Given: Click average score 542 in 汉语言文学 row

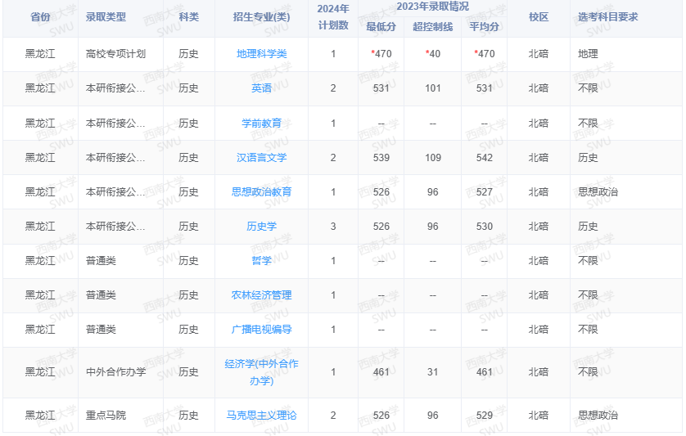Looking at the screenshot, I should 485,157.
